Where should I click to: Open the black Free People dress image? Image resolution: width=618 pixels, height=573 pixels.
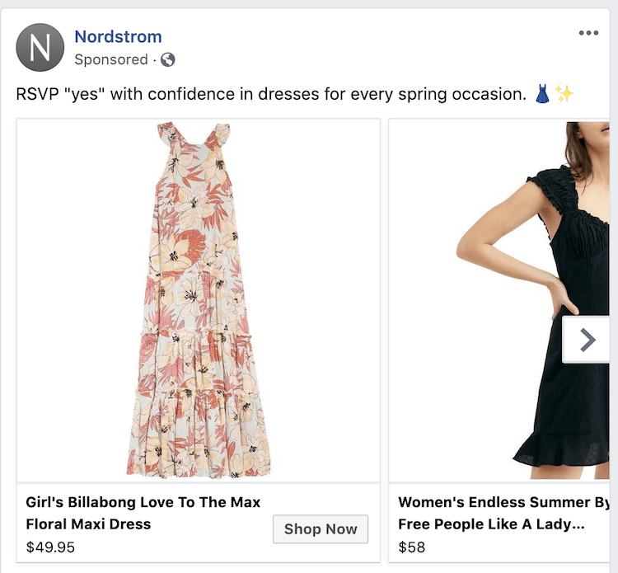(x=499, y=300)
